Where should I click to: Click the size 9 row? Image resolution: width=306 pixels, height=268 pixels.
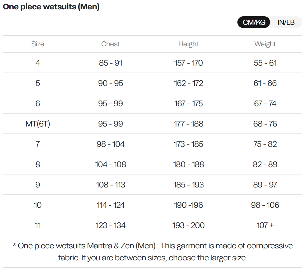pyautogui.click(x=38, y=184)
